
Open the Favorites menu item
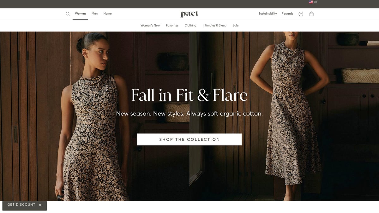(x=172, y=25)
